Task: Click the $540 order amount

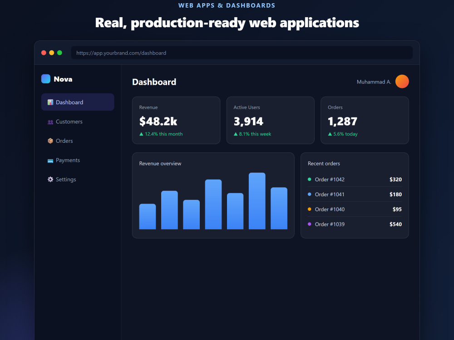Action: [x=395, y=224]
